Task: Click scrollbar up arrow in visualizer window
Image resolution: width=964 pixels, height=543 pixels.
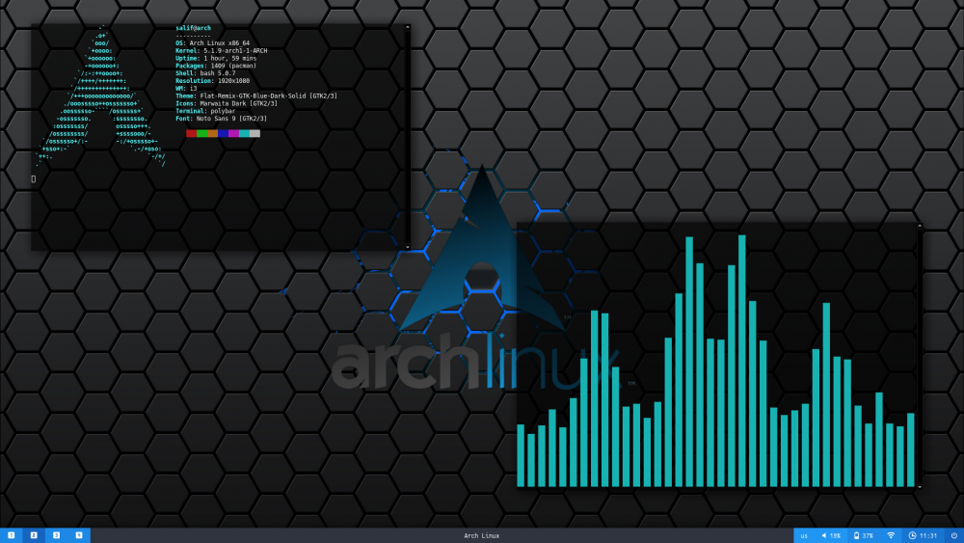Action: pyautogui.click(x=920, y=227)
